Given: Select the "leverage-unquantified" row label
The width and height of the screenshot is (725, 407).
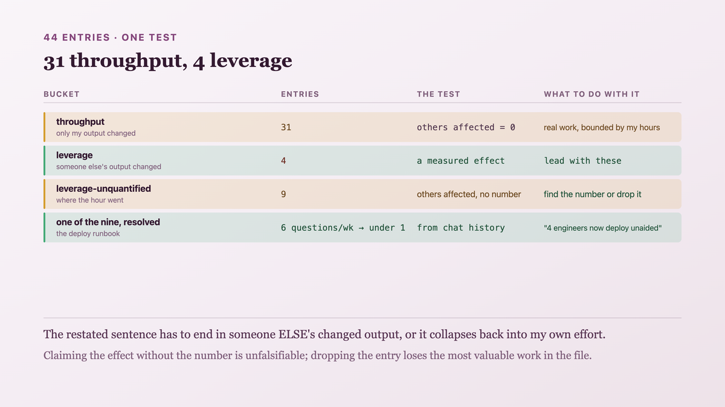Looking at the screenshot, I should click(x=103, y=189).
